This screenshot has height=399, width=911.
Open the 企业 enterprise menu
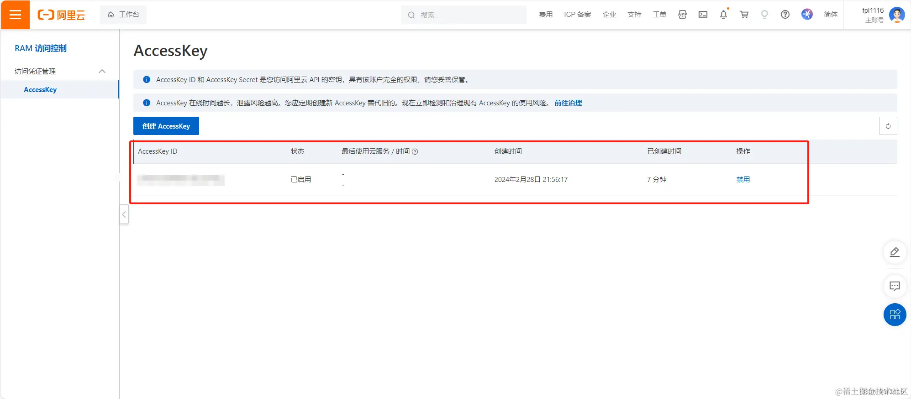tap(609, 15)
